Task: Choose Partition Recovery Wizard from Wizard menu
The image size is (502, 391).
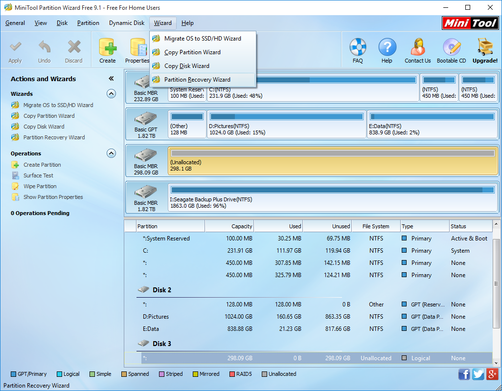Action: pos(203,80)
